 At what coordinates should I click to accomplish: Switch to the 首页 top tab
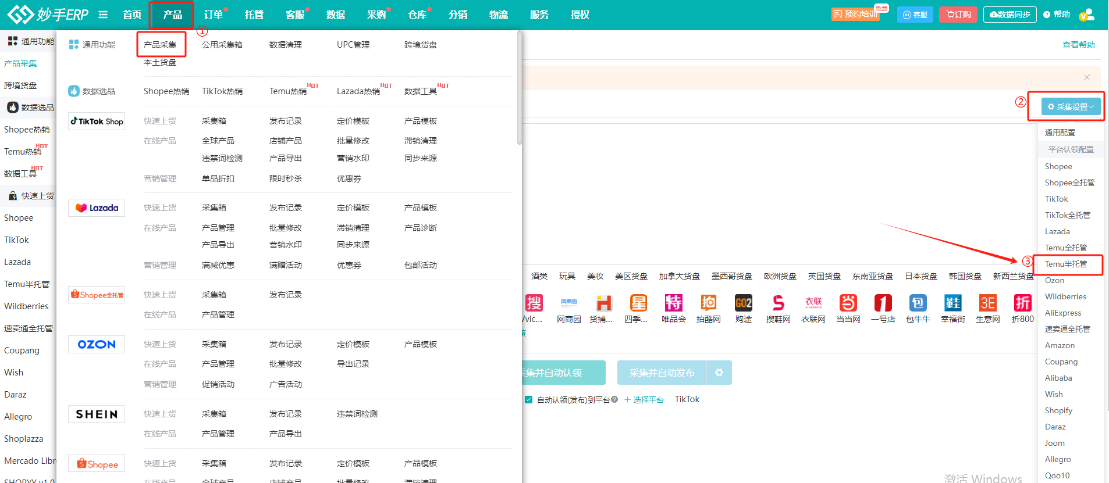click(x=132, y=15)
